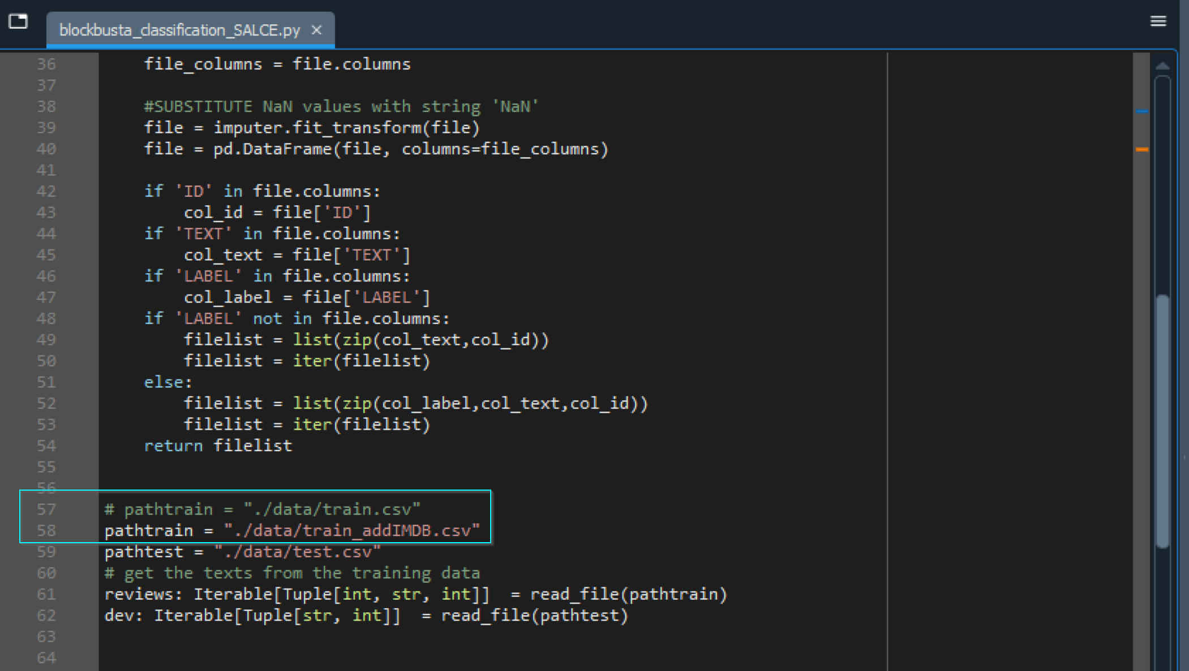Click line number 54 in the gutter
Viewport: 1189px width, 671px height.
tap(46, 445)
